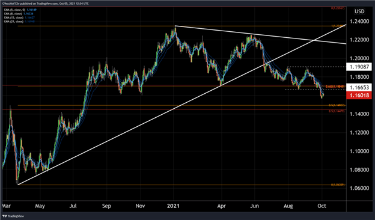Click the orange 1 Fibonacci label near 1.24

[x=338, y=26]
